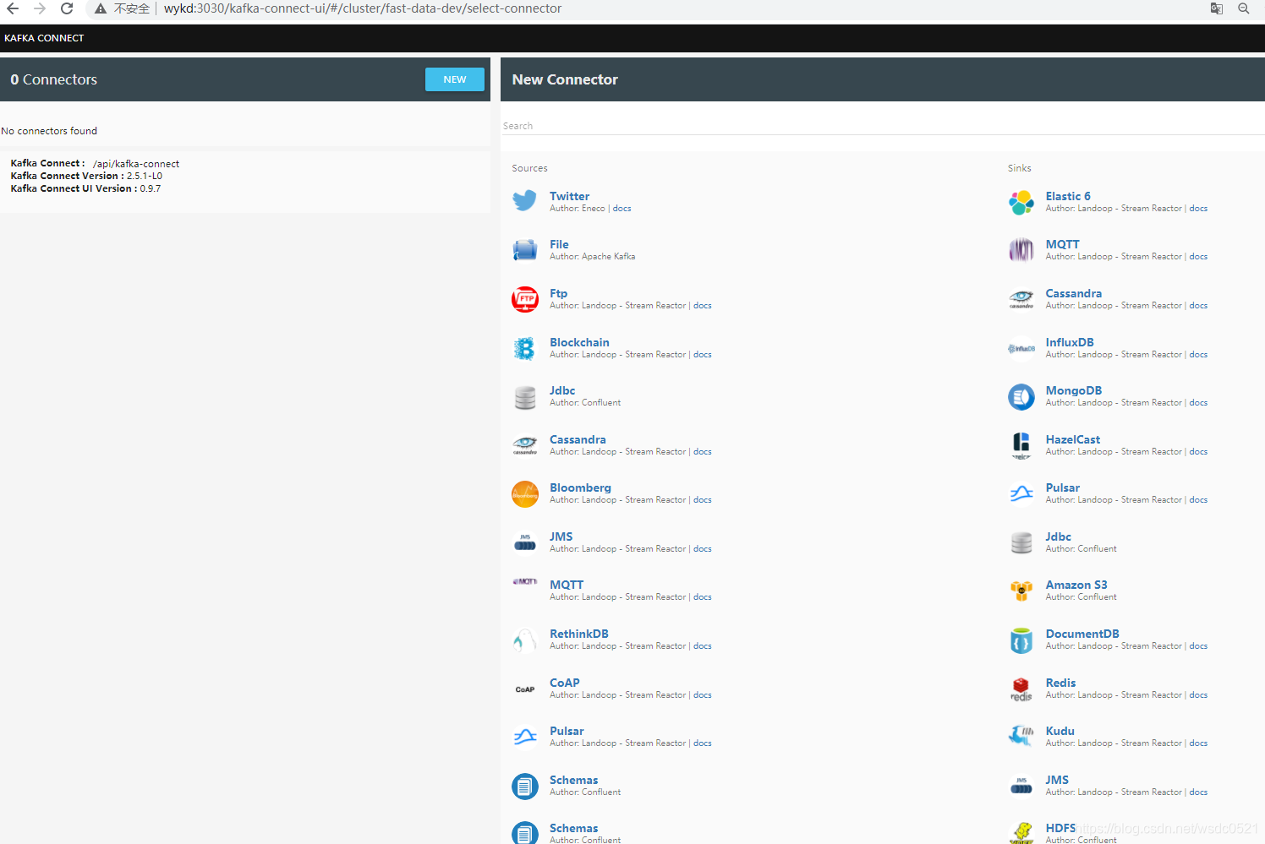Screen dimensions: 1265x844
Task: Open the RethinkDB source connector title
Action: [579, 634]
